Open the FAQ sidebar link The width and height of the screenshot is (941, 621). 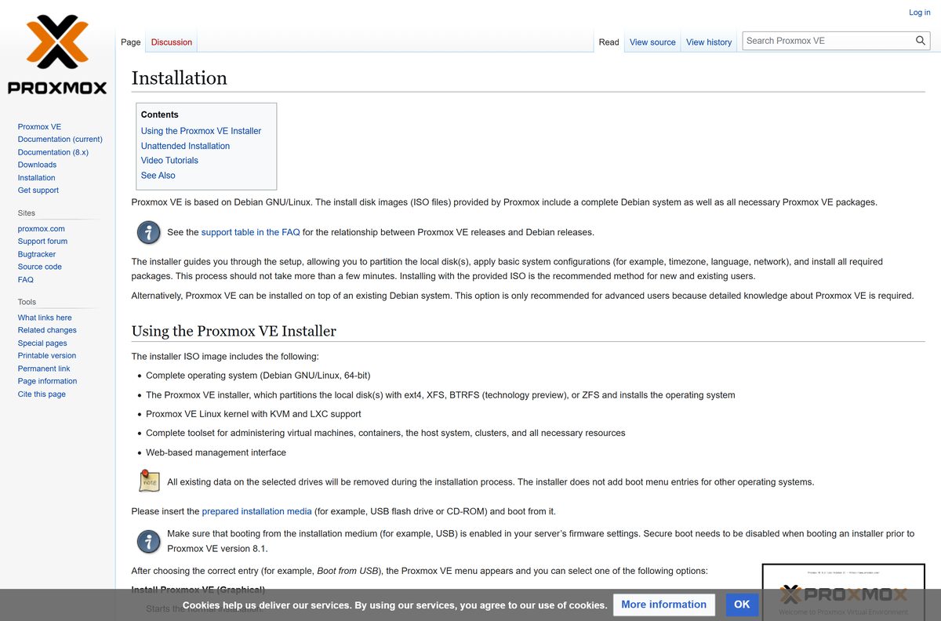[x=26, y=280]
